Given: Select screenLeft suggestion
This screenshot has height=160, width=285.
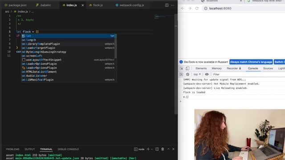Looking at the screenshot, I should pyautogui.click(x=69, y=56).
